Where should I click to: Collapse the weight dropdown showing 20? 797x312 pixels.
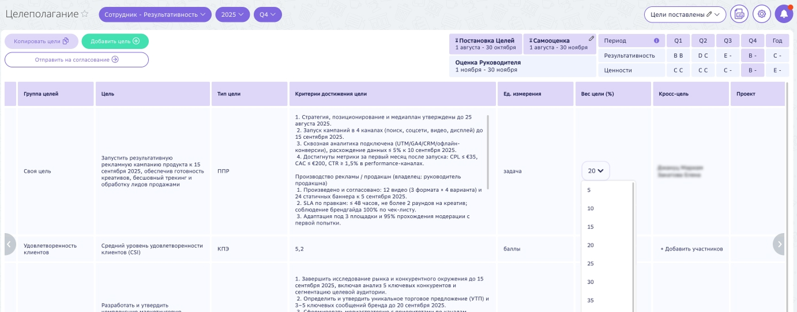pos(596,170)
